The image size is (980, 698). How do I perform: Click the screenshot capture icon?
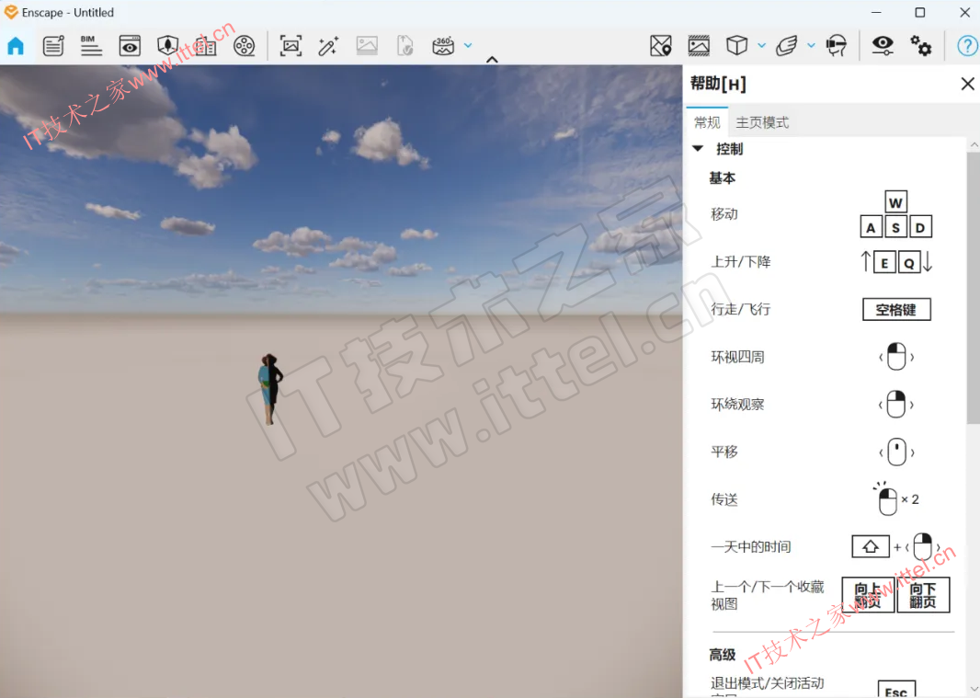click(x=291, y=46)
